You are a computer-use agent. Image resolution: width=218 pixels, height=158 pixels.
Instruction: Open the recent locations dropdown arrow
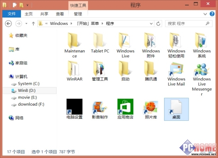pos(27,24)
